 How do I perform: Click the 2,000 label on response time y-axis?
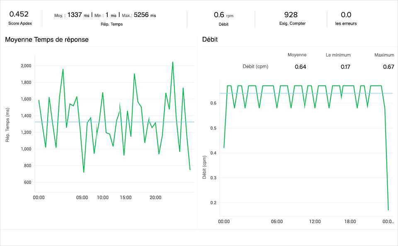25,66
